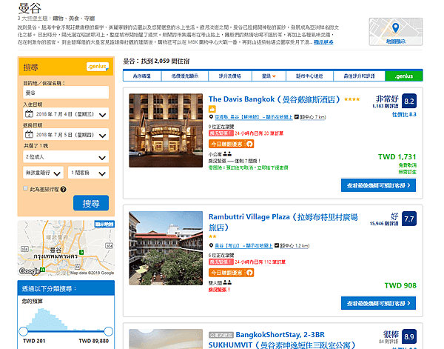
Task: Click the occupancy people icon for Rambuttri Village Plaza
Action: [x=227, y=282]
